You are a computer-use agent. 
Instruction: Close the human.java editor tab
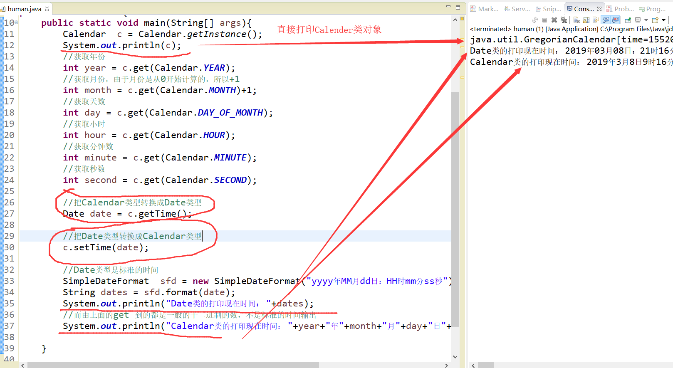tap(47, 8)
